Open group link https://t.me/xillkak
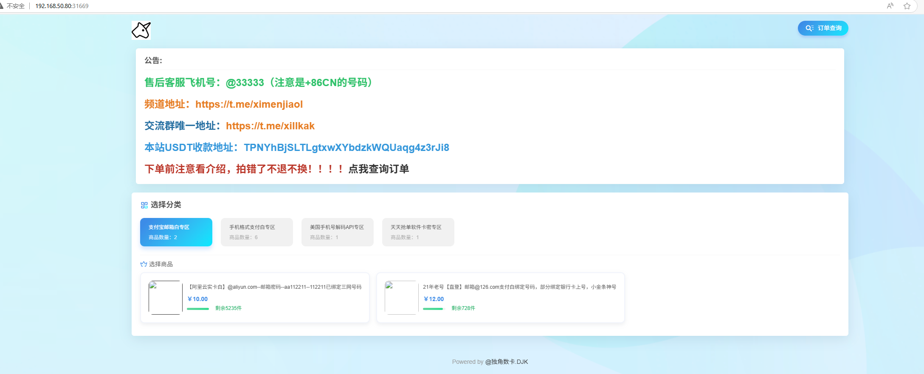924x374 pixels. [x=270, y=126]
